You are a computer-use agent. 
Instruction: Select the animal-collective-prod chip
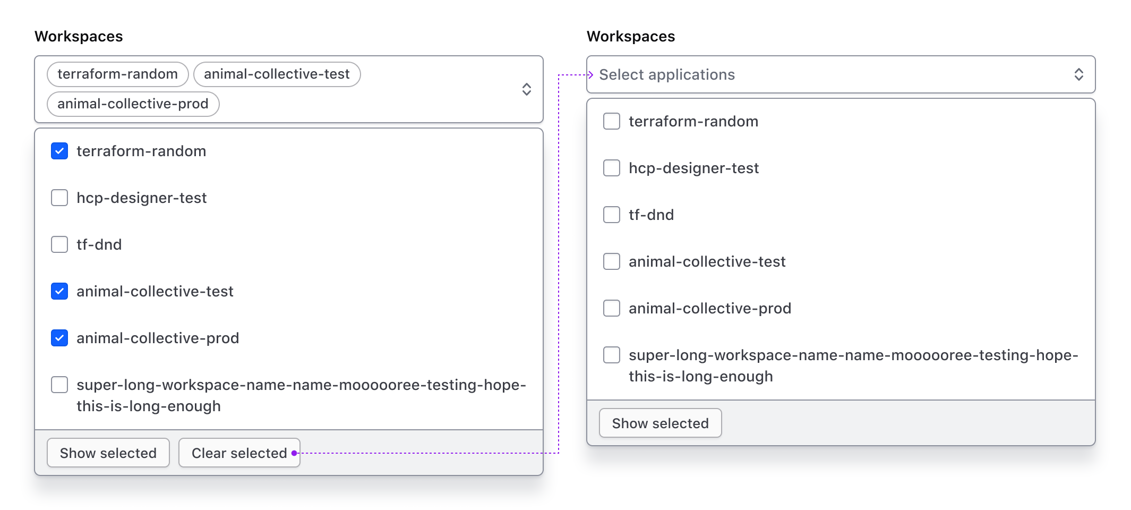click(x=132, y=104)
